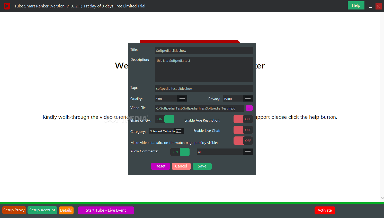The width and height of the screenshot is (384, 218).
Task: Click the Reset button
Action: [x=160, y=166]
